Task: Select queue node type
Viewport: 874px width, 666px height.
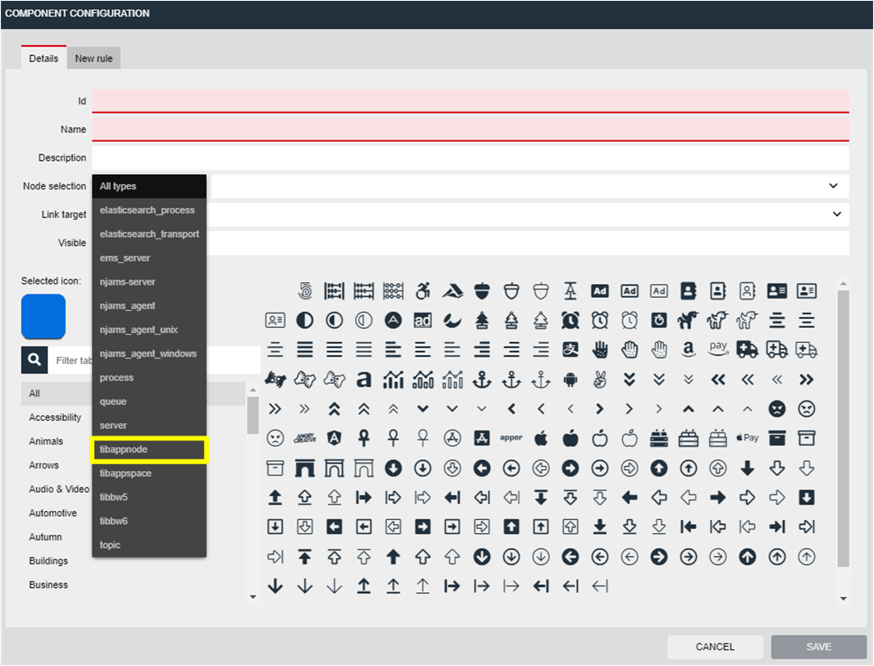Action: [149, 402]
